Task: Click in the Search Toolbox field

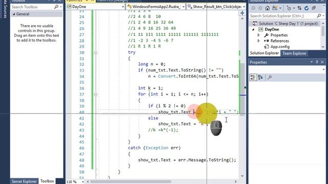Action: [x=32, y=7]
